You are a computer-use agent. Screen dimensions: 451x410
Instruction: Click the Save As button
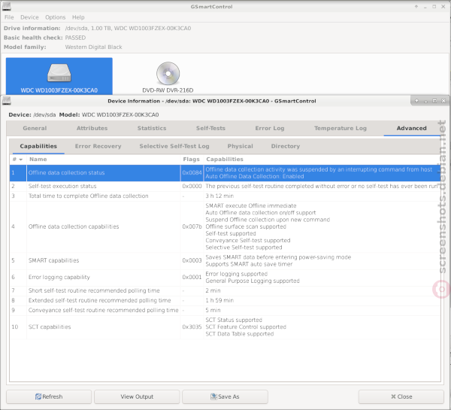point(225,396)
